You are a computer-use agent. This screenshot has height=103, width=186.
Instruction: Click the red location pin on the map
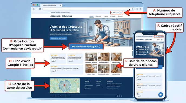tap(65, 85)
